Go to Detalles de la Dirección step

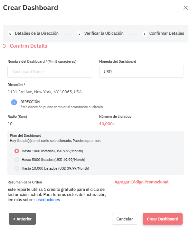click(x=37, y=33)
